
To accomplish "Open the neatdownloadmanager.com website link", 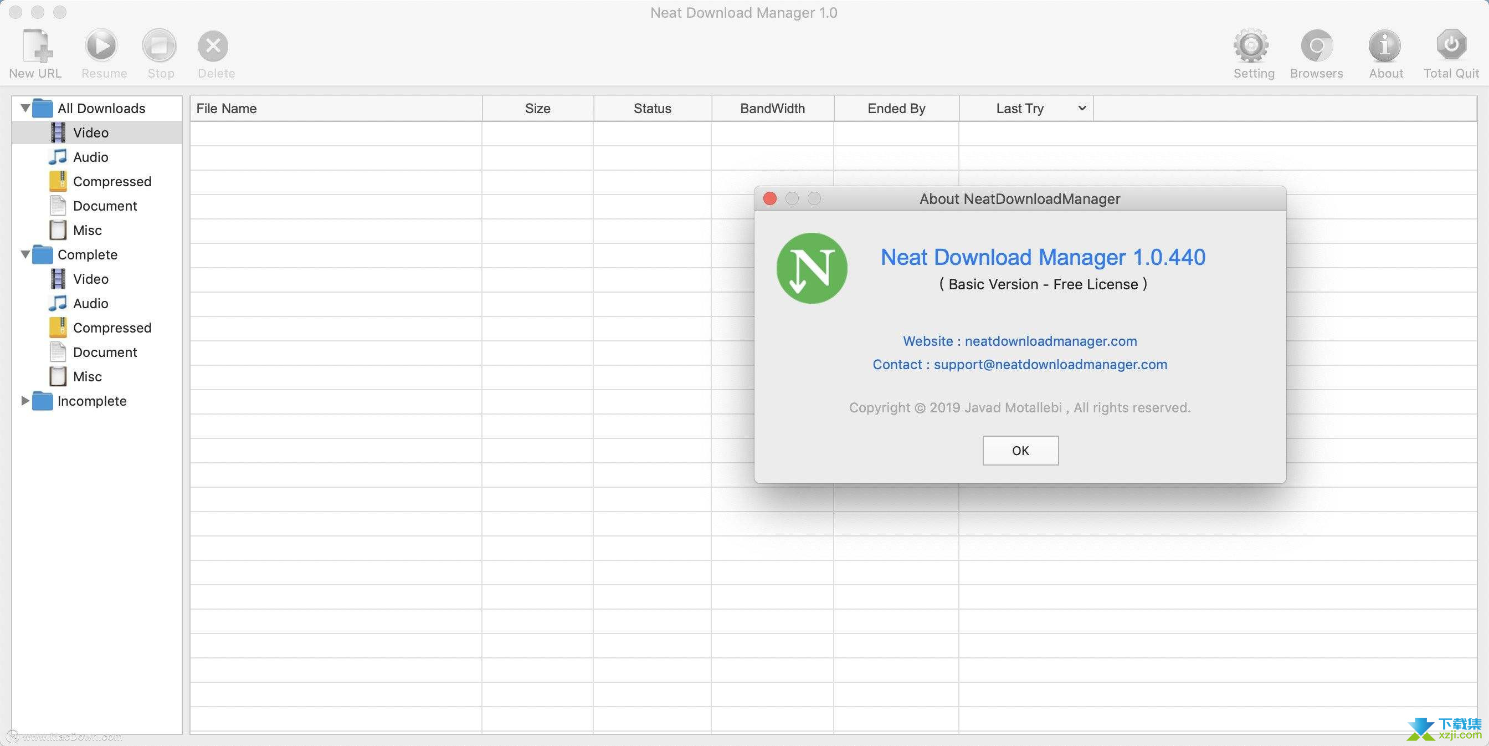I will pyautogui.click(x=1050, y=341).
